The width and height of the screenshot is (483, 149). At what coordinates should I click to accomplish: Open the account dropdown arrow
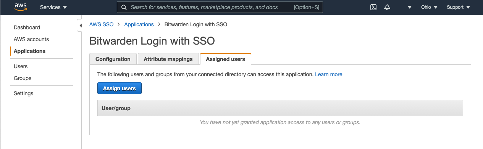pos(410,7)
